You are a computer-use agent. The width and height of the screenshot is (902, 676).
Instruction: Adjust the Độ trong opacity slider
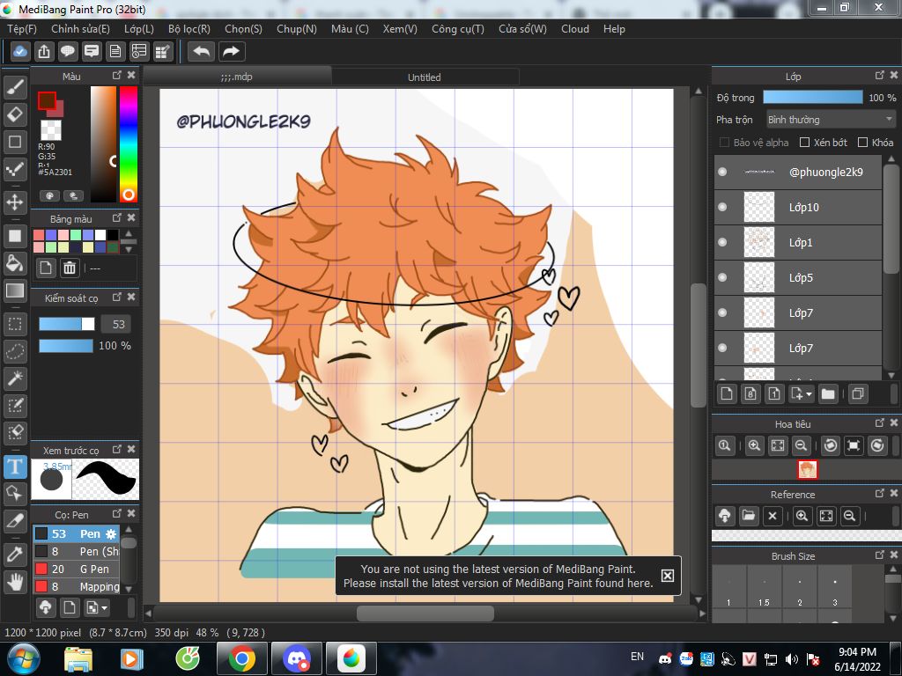[x=813, y=97]
